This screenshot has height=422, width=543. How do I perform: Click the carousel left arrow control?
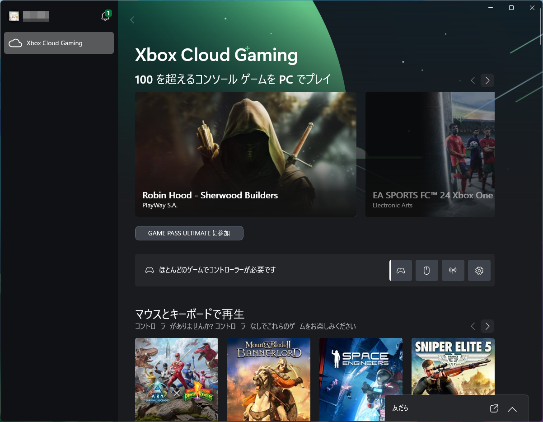point(473,80)
